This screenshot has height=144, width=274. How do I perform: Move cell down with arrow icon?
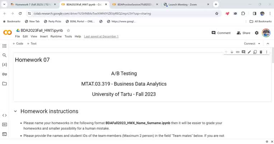(232, 52)
